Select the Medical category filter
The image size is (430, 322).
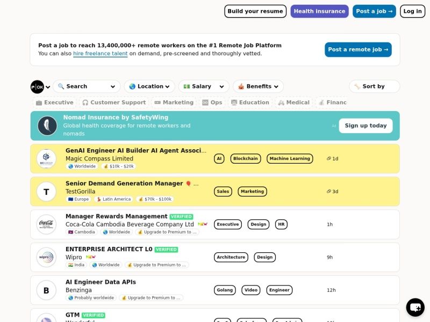pyautogui.click(x=293, y=103)
